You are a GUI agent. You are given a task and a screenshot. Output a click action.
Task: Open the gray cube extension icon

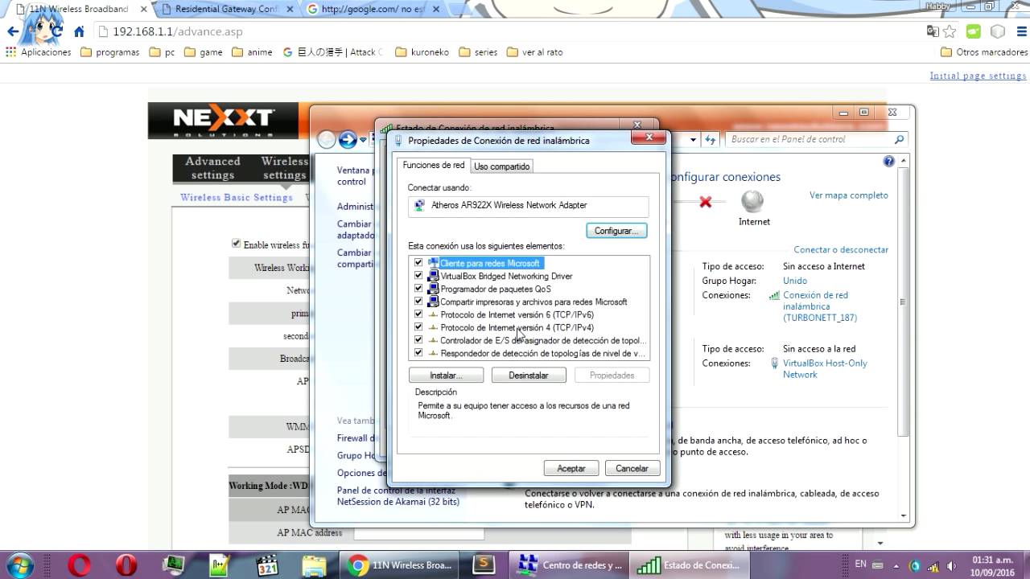(x=998, y=31)
